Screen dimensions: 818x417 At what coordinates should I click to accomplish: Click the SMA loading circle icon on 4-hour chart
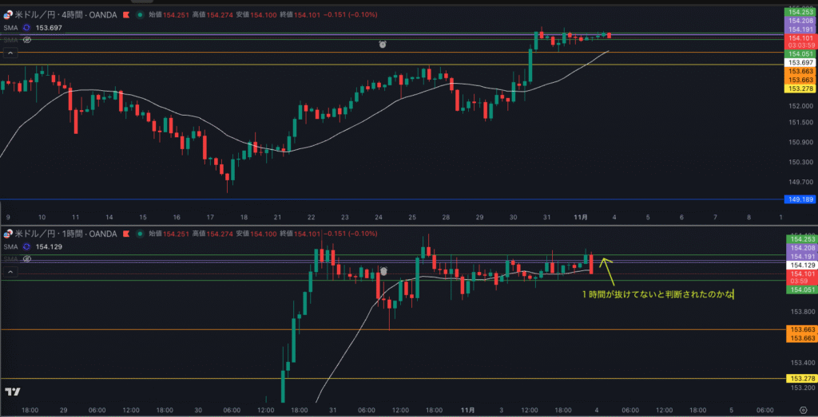tap(26, 26)
